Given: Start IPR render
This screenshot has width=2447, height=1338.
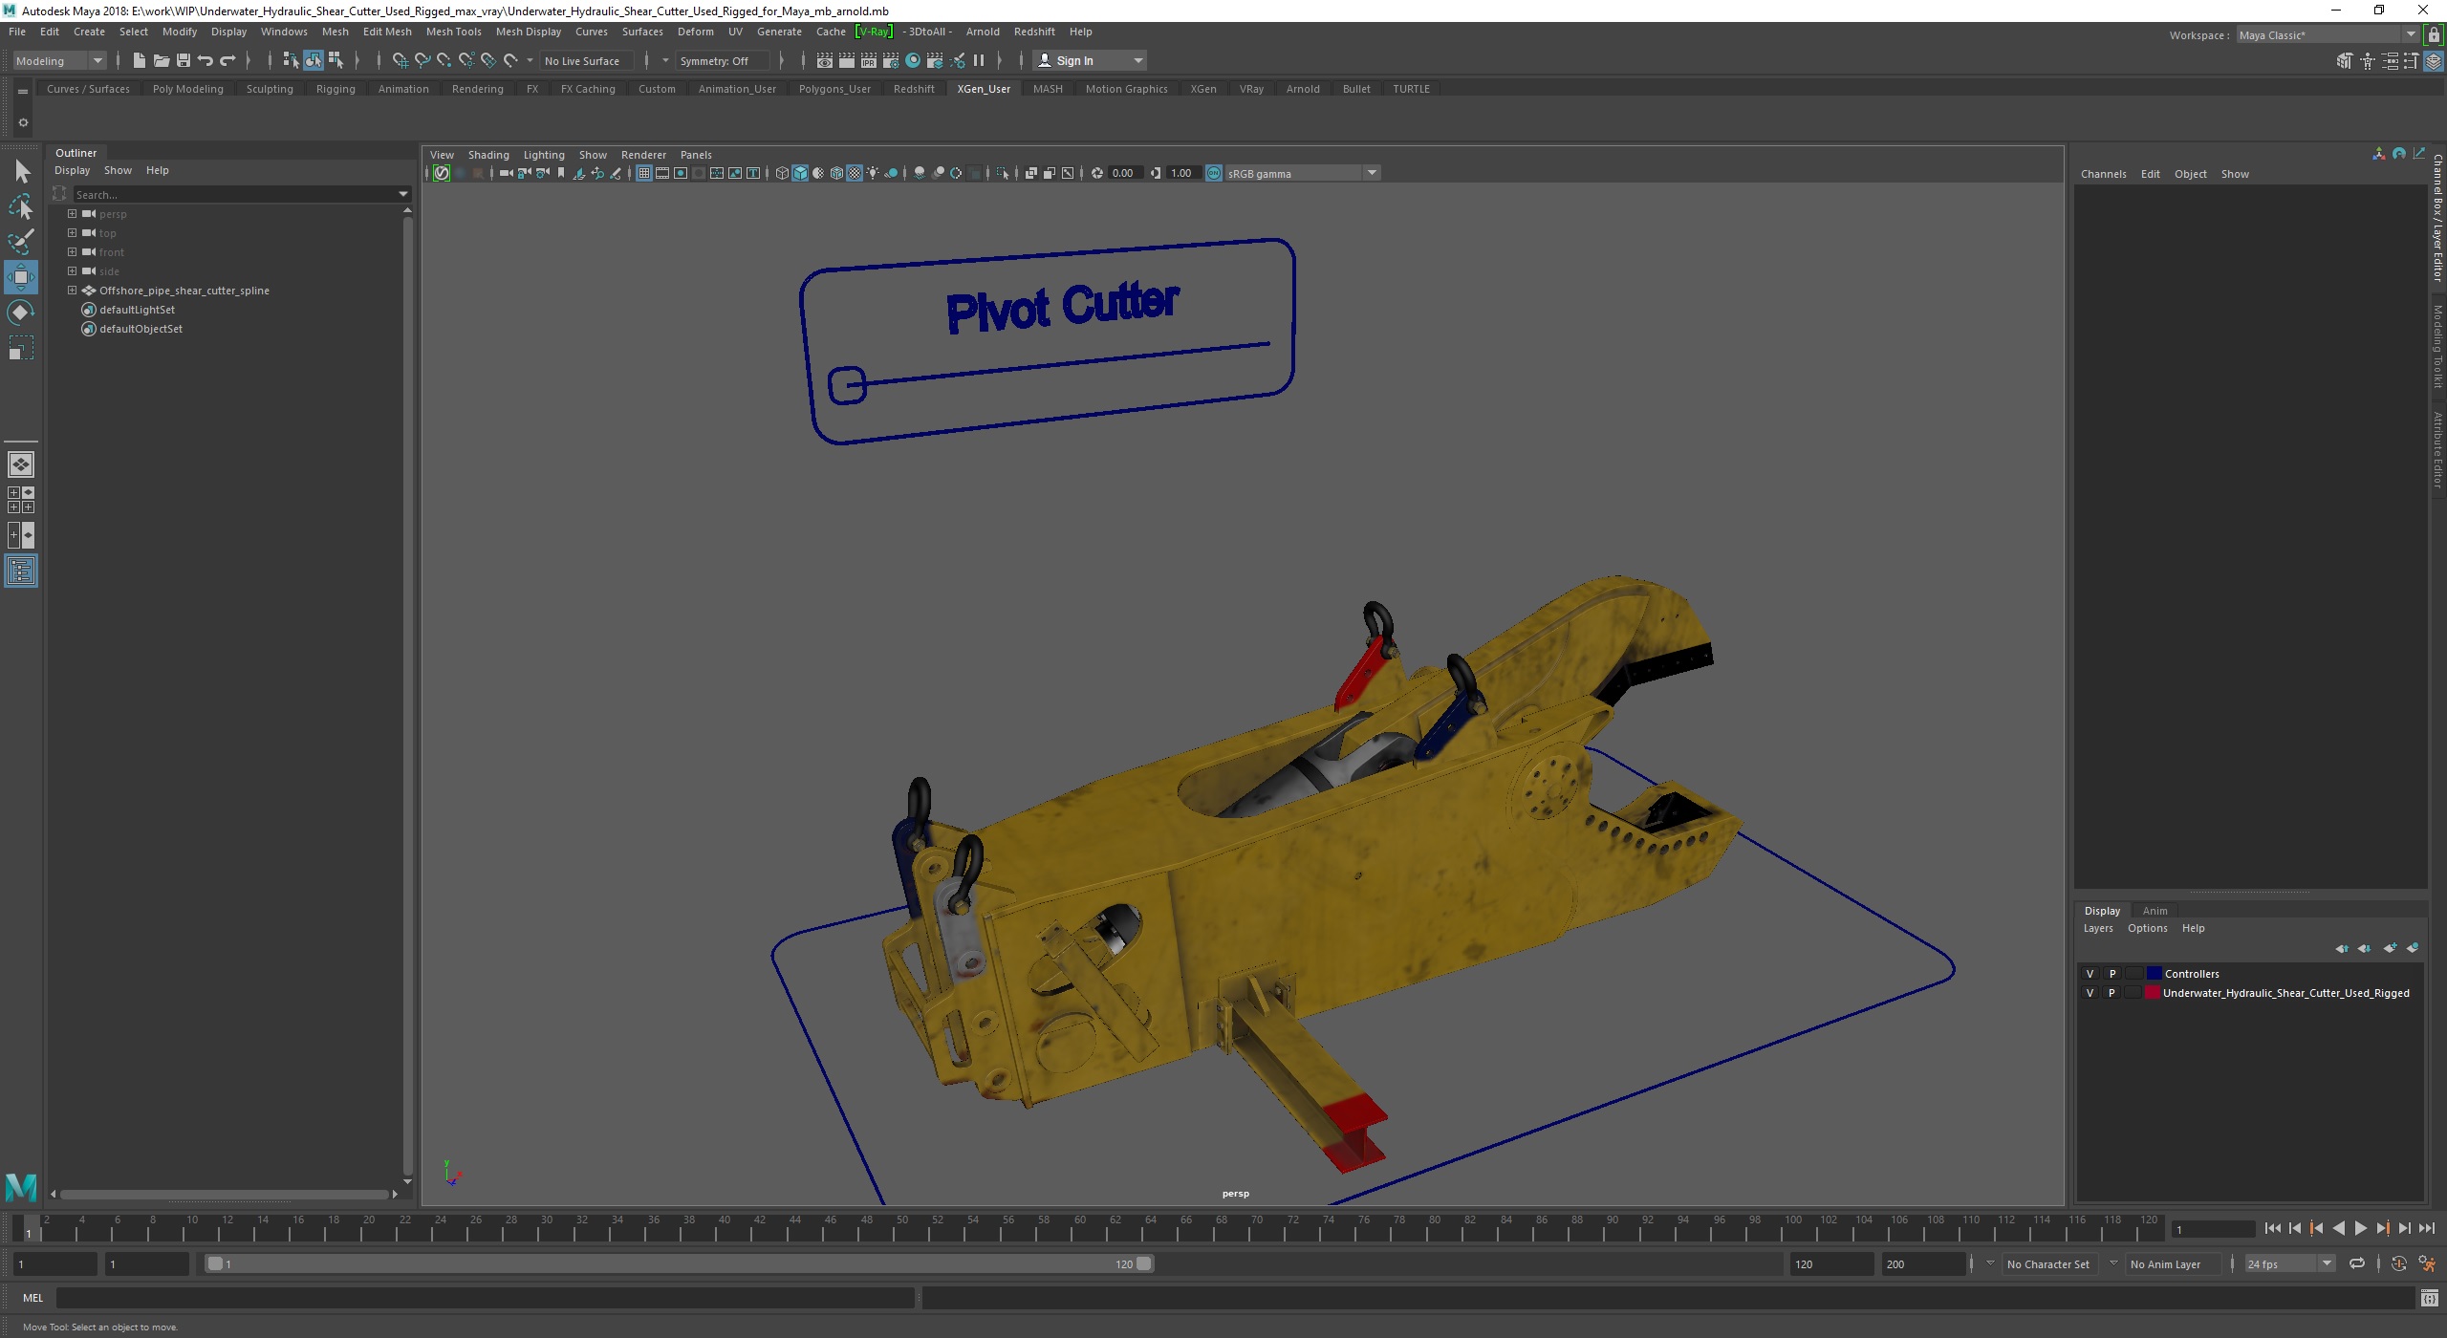Looking at the screenshot, I should (x=868, y=60).
